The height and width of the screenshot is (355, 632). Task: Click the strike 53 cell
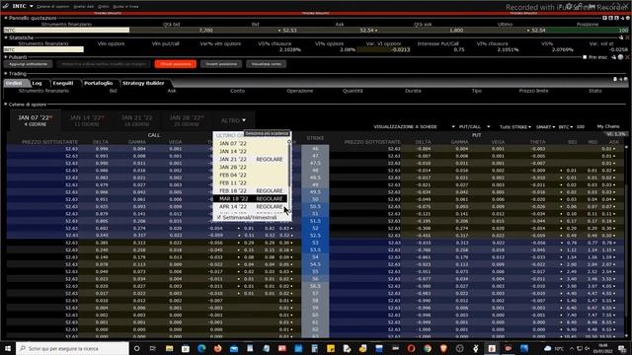[315, 243]
